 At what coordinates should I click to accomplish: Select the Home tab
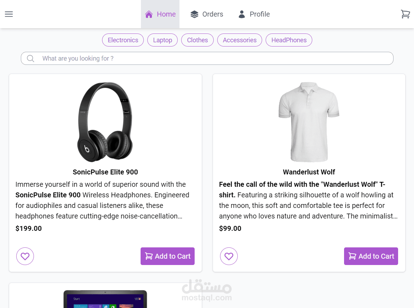coord(160,14)
